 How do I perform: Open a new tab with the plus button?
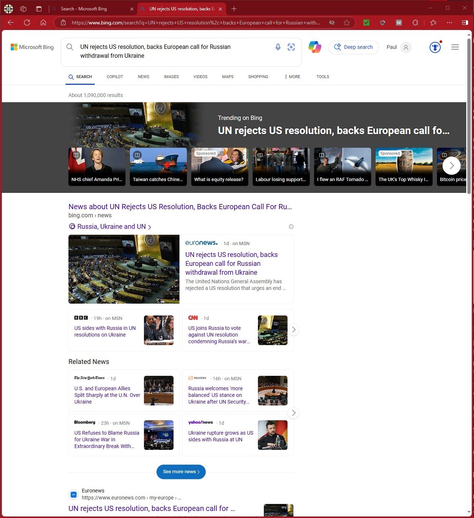pyautogui.click(x=234, y=9)
